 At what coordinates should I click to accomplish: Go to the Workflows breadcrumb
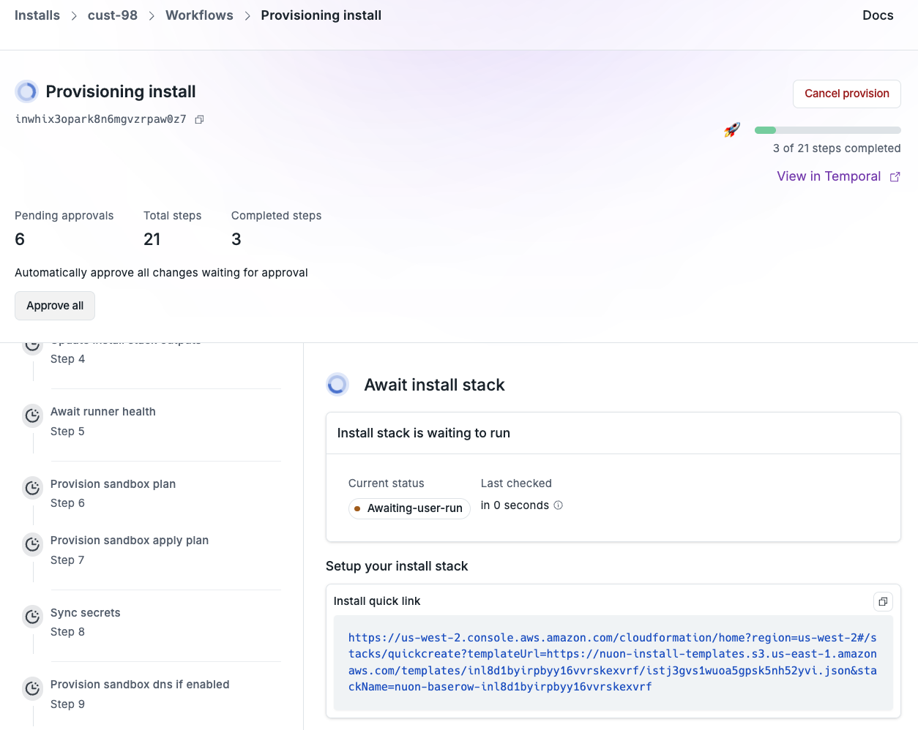(x=199, y=15)
